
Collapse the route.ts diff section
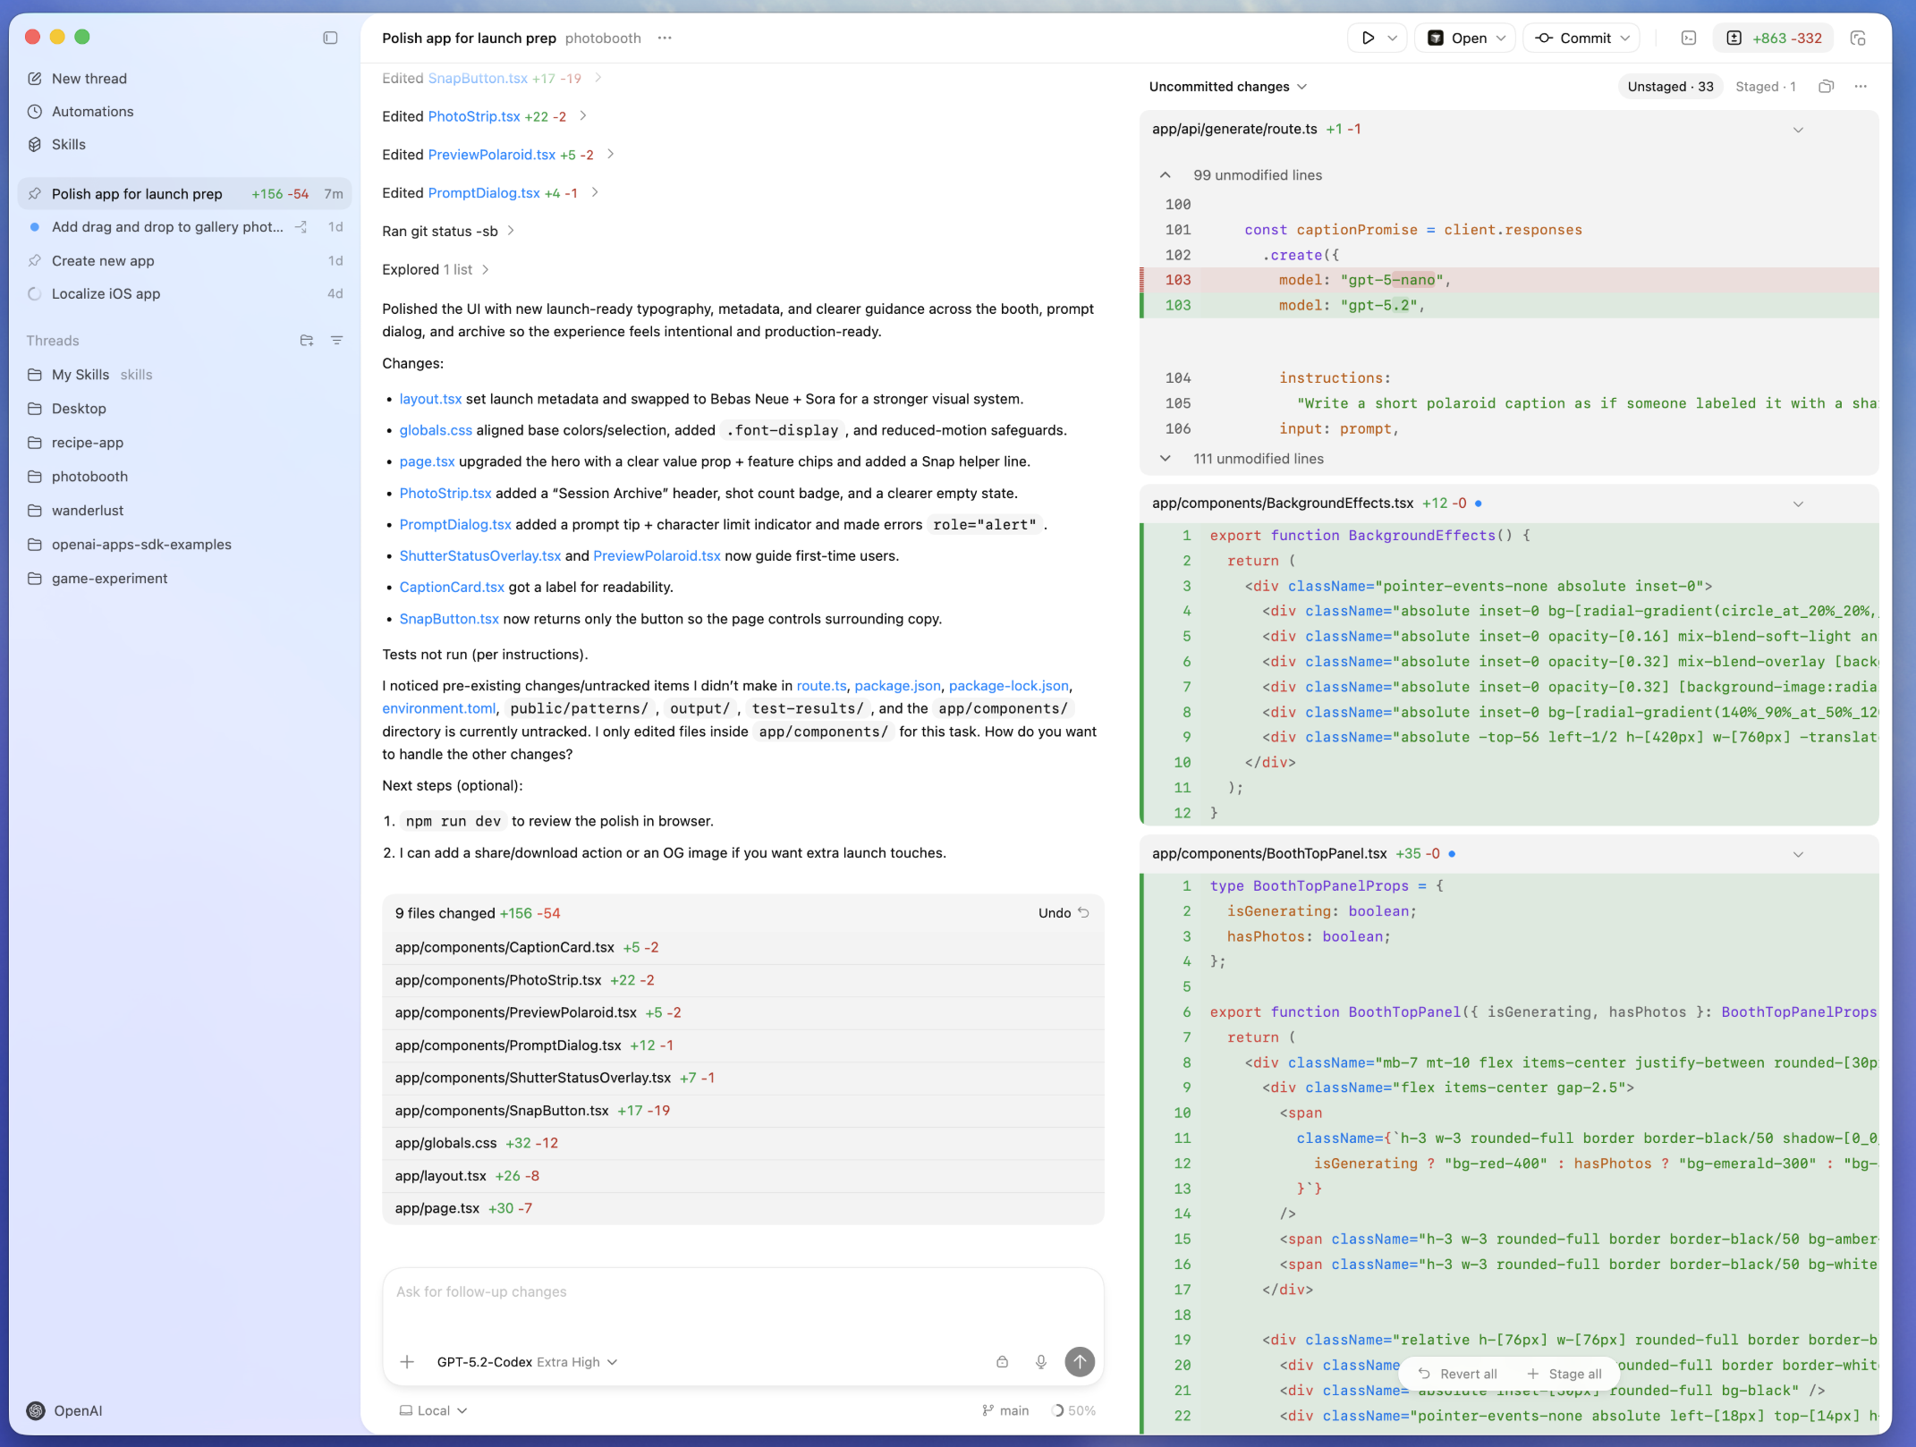1798,130
